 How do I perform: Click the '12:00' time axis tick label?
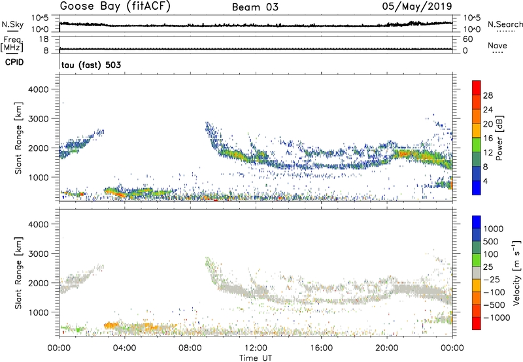tap(256, 348)
